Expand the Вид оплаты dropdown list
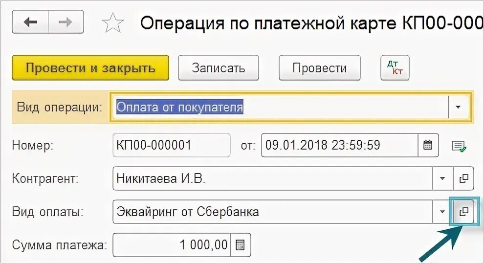 tap(442, 212)
